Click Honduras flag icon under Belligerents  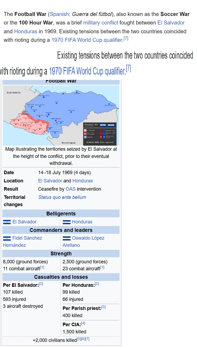pyautogui.click(x=67, y=222)
